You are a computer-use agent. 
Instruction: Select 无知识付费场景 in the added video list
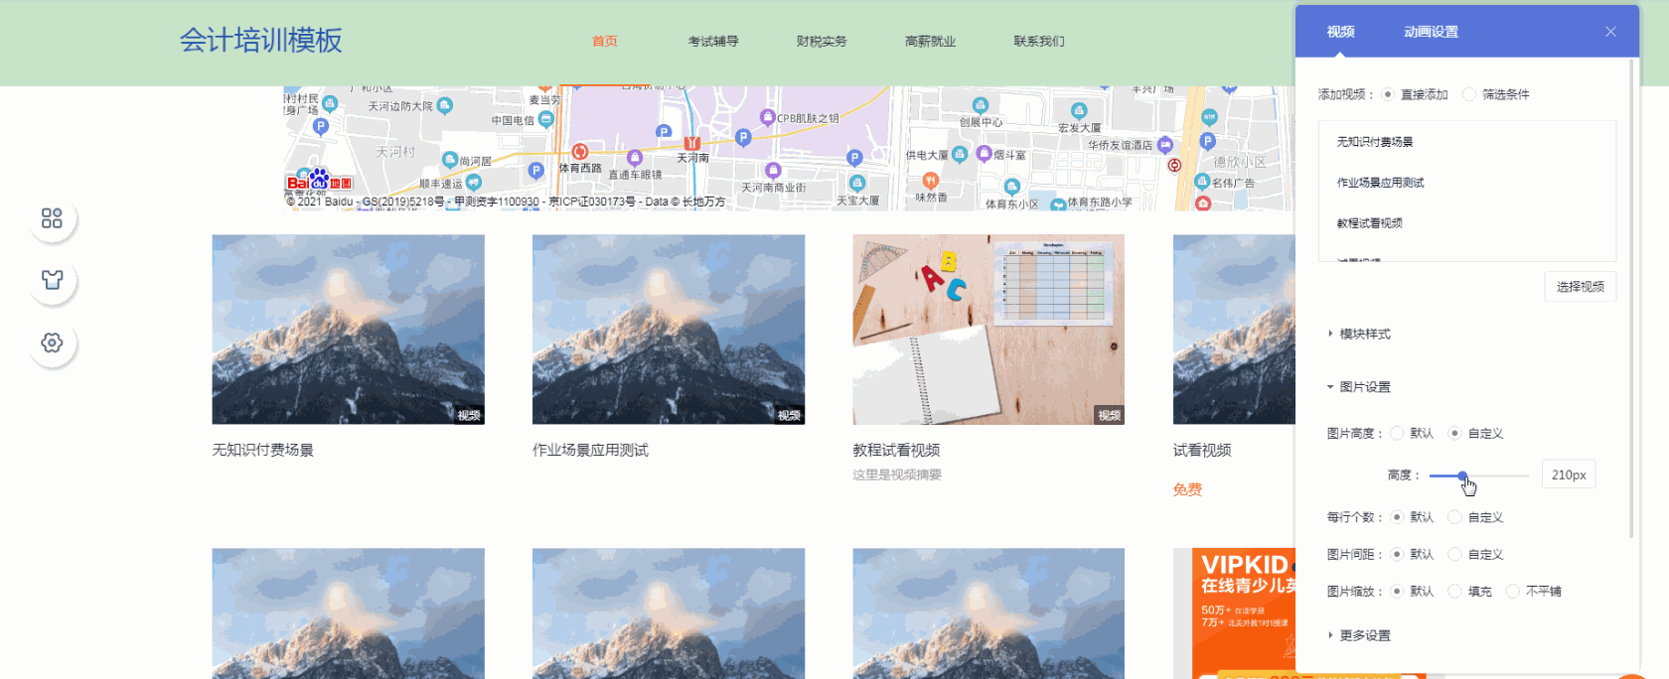[1375, 142]
